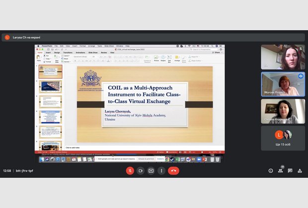The image size is (308, 208).
Task: Open the in-call chat panel
Action: click(290, 171)
